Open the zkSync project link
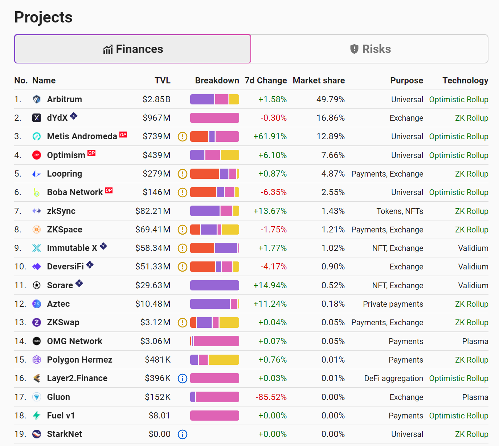The height and width of the screenshot is (446, 499). pyautogui.click(x=61, y=211)
